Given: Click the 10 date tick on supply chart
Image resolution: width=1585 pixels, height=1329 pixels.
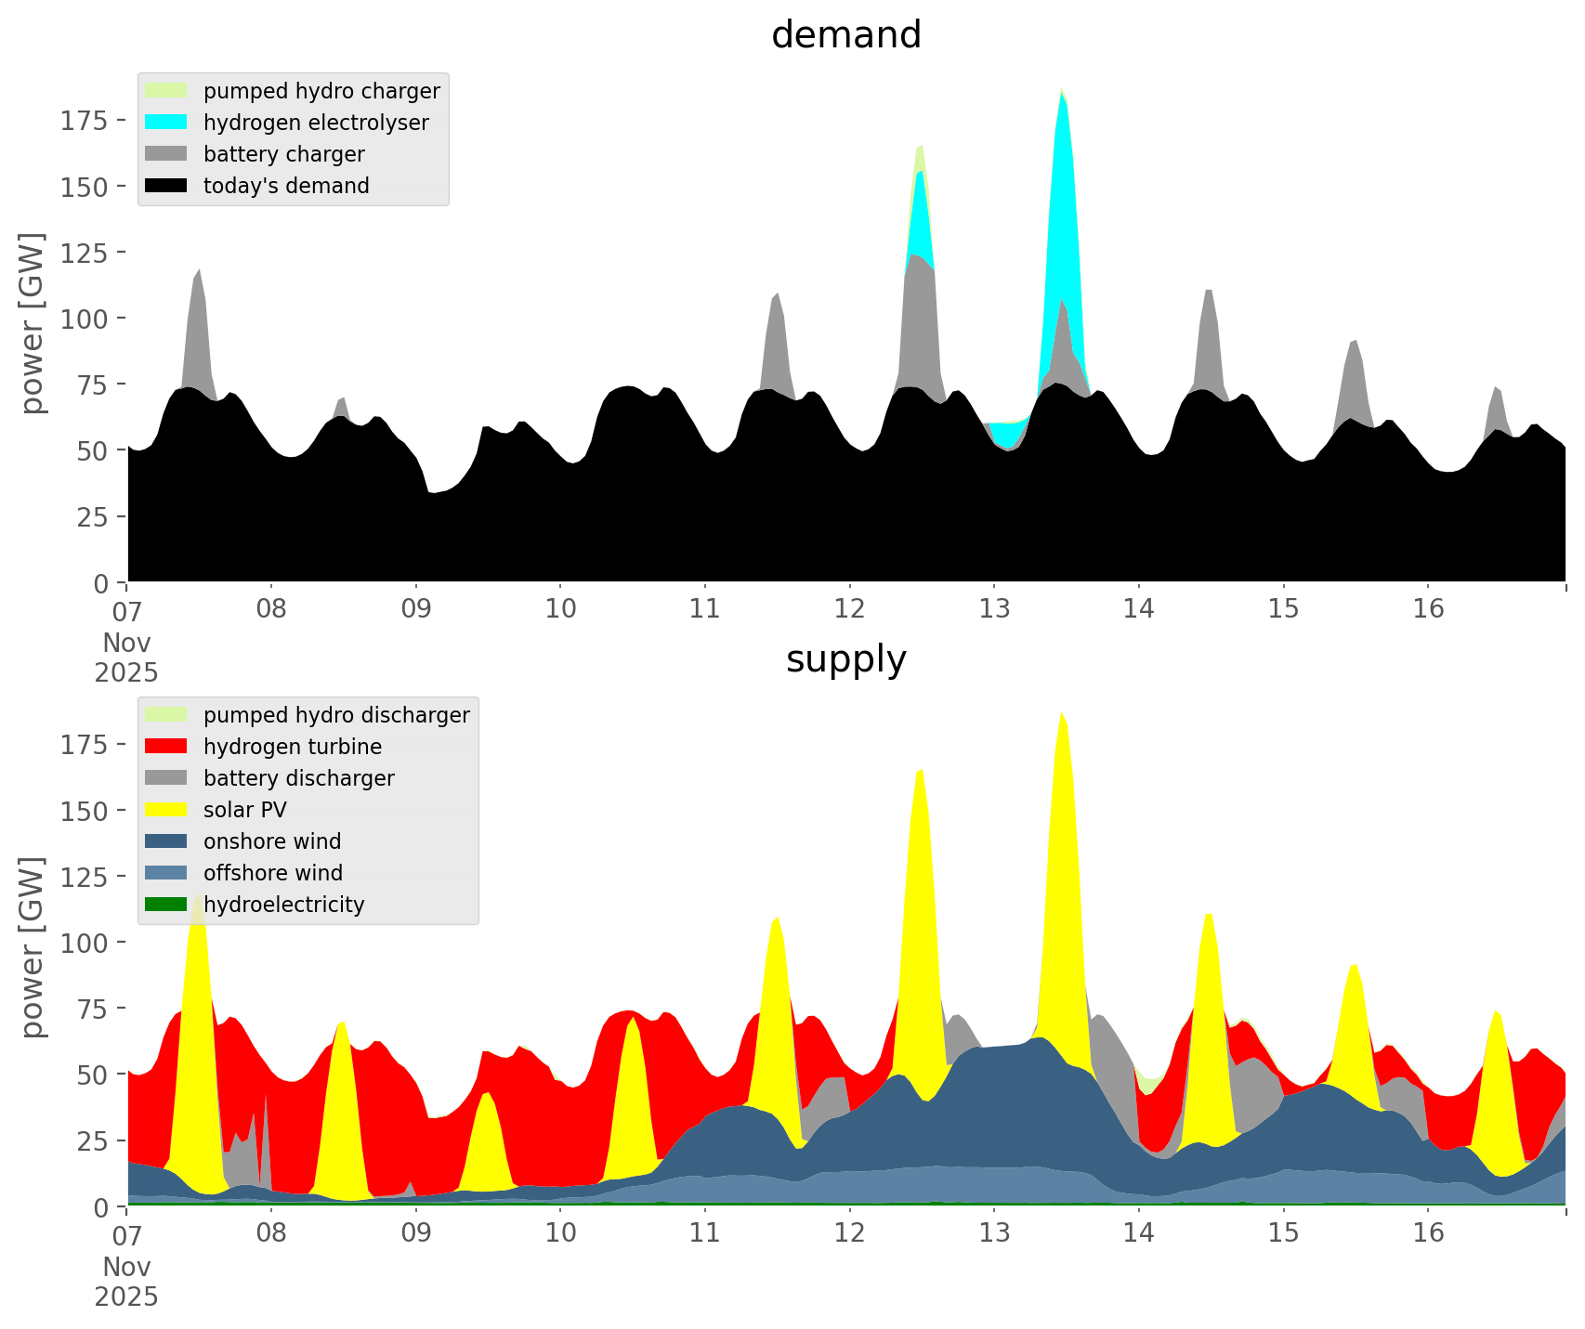Looking at the screenshot, I should click(560, 1233).
